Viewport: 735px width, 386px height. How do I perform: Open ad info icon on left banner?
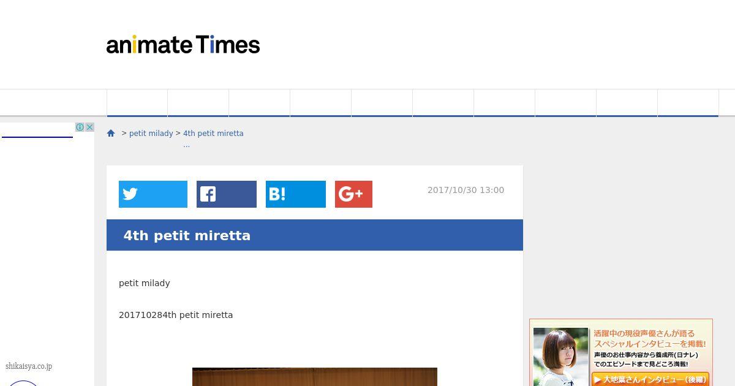(x=80, y=127)
